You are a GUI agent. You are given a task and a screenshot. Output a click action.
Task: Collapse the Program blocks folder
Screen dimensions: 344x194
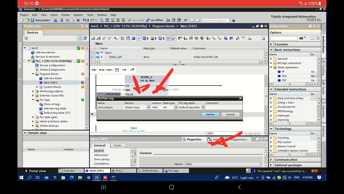(33, 74)
